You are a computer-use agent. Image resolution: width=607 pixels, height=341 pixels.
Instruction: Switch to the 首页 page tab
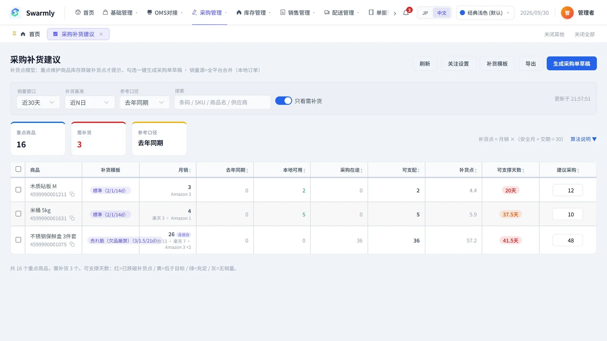coord(30,34)
